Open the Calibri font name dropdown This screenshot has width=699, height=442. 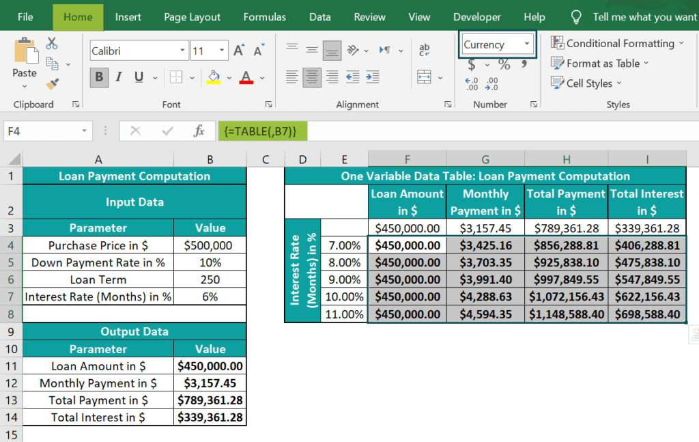(182, 50)
